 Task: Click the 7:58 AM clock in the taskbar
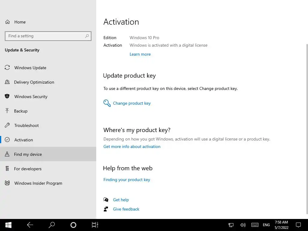click(x=281, y=222)
